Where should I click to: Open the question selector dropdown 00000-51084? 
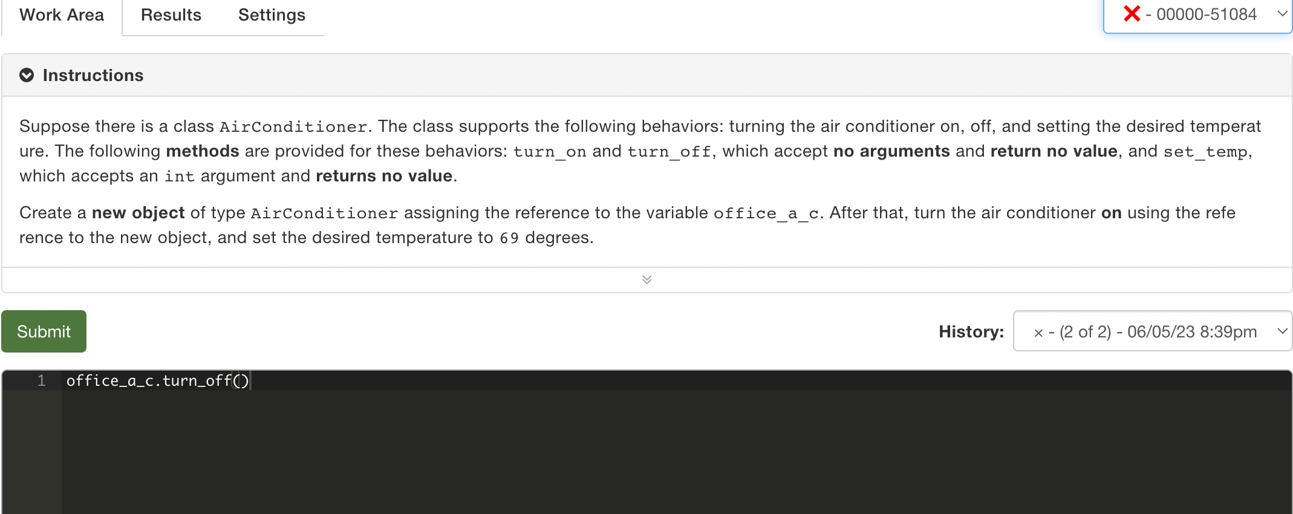point(1196,15)
